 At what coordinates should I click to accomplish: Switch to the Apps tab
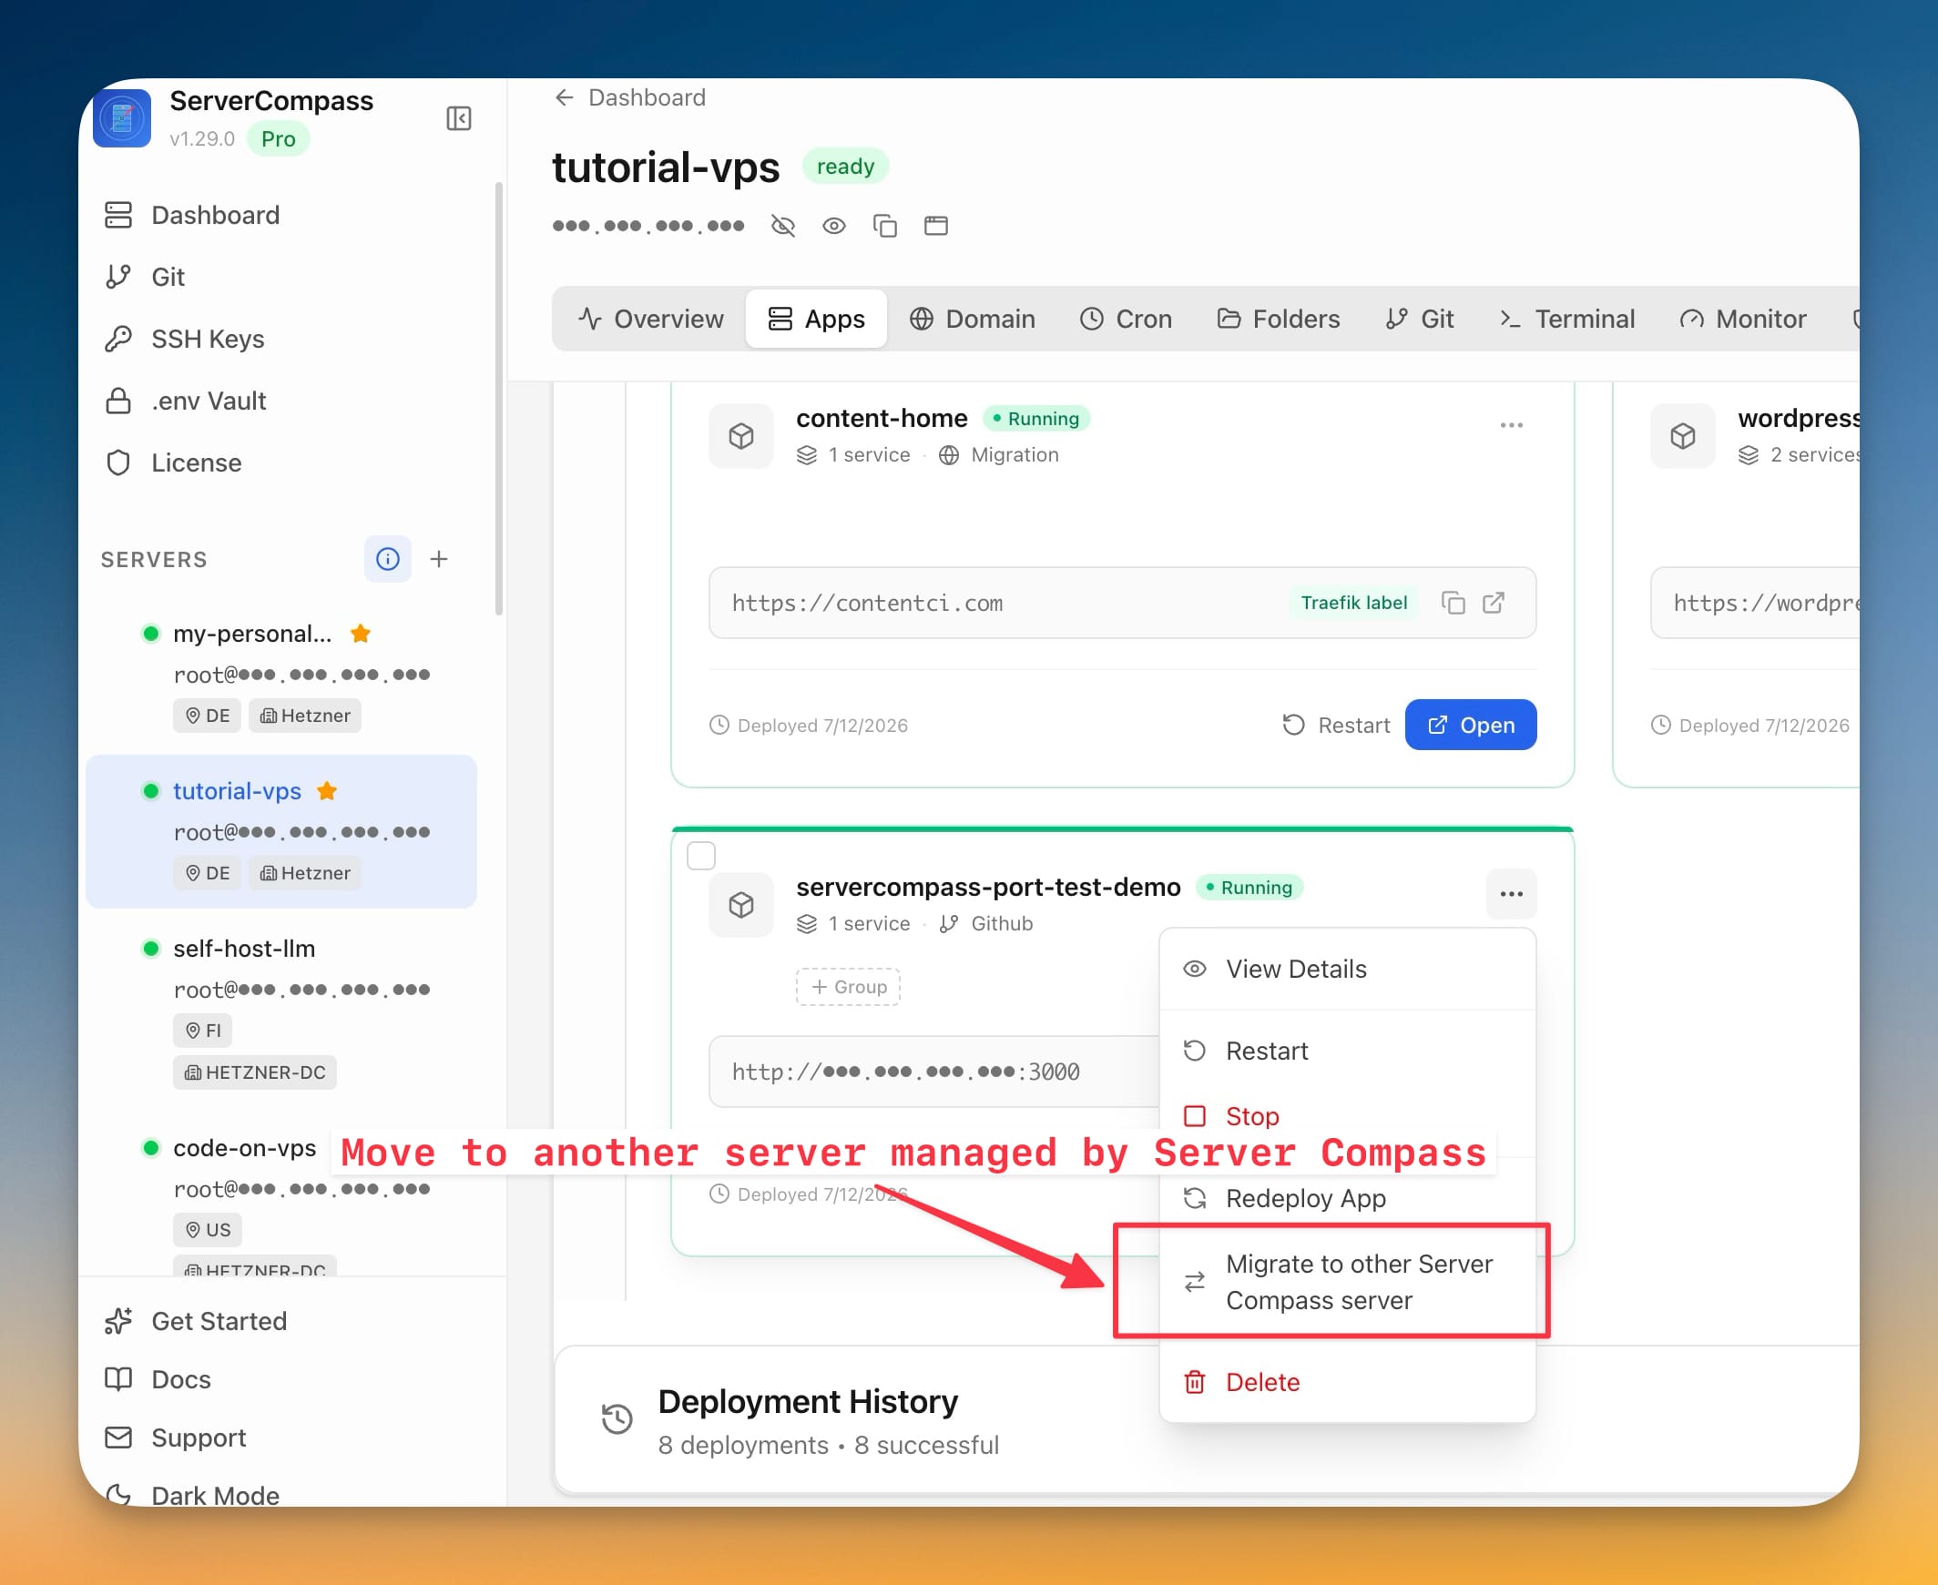pyautogui.click(x=816, y=320)
